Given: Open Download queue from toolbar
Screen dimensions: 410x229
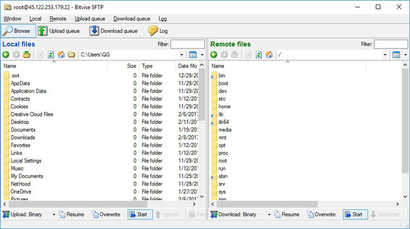Looking at the screenshot, I should click(x=114, y=31).
